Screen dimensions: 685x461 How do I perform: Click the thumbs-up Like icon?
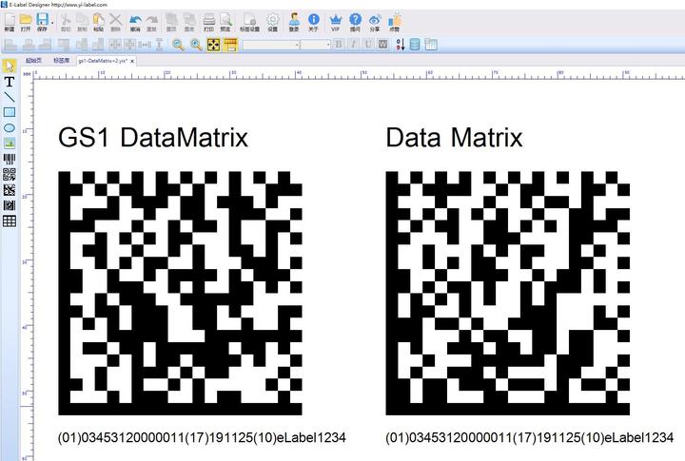[x=395, y=22]
